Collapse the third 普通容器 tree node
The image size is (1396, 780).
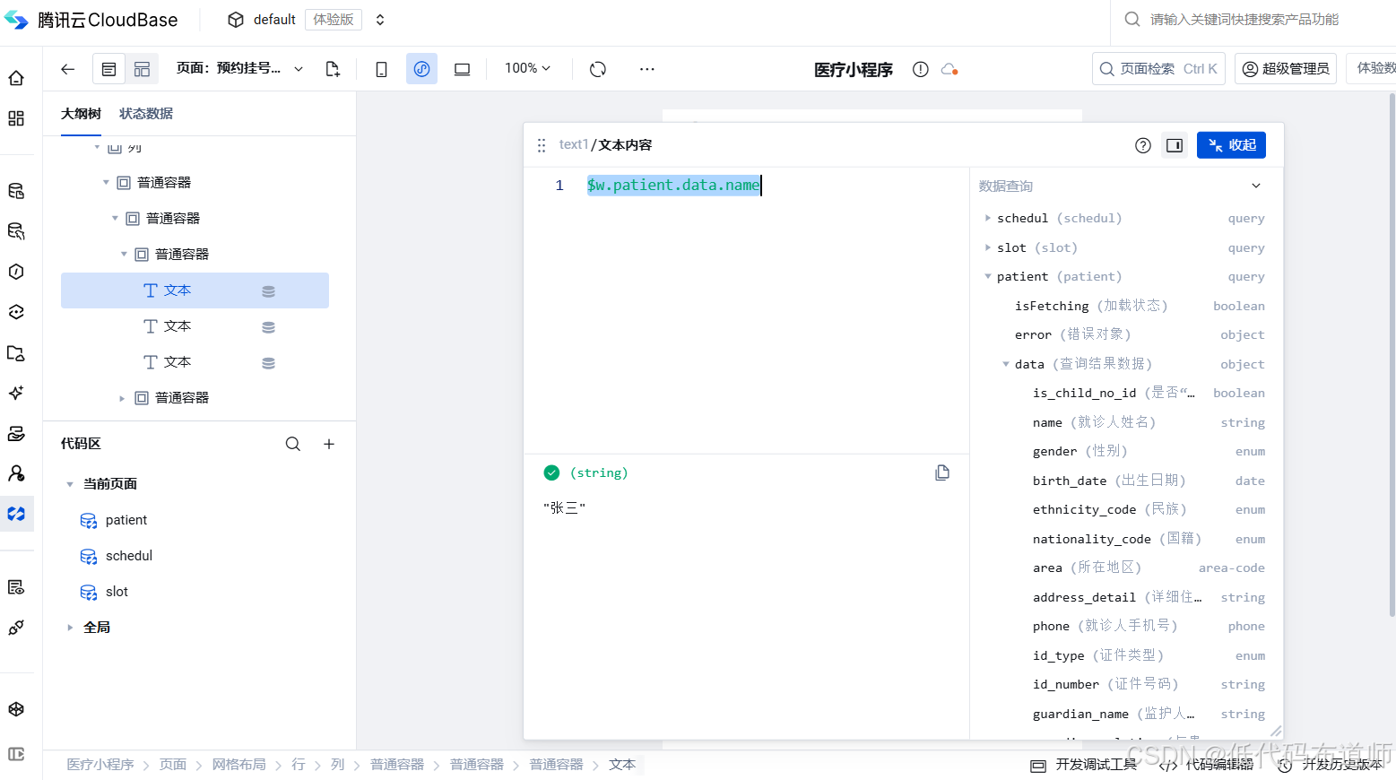[124, 255]
